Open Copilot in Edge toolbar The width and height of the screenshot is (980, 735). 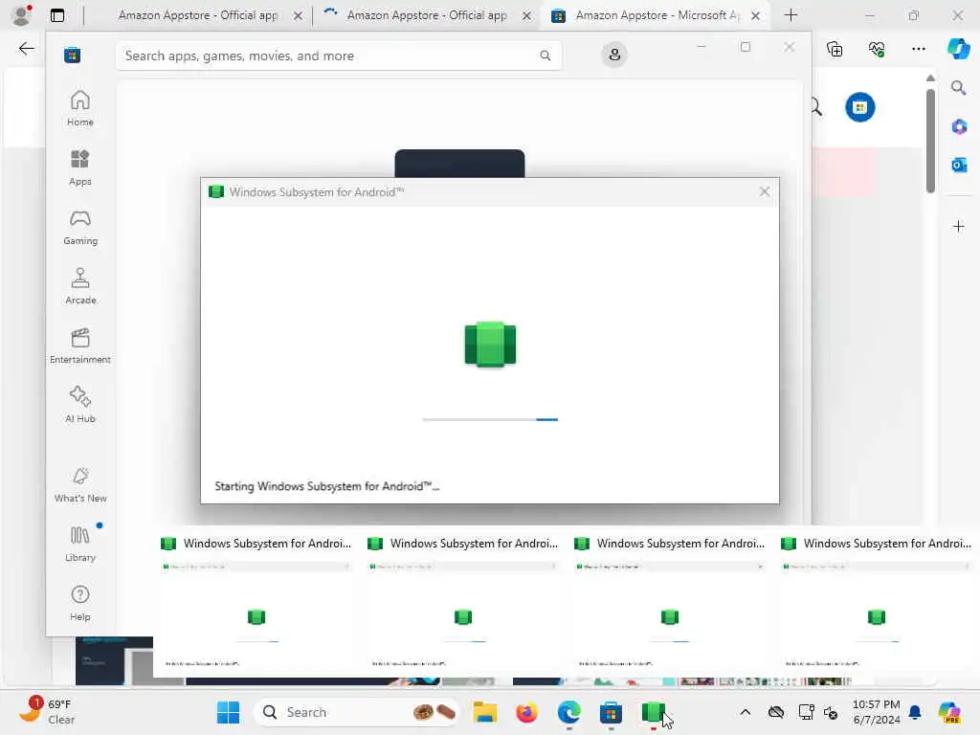958,49
